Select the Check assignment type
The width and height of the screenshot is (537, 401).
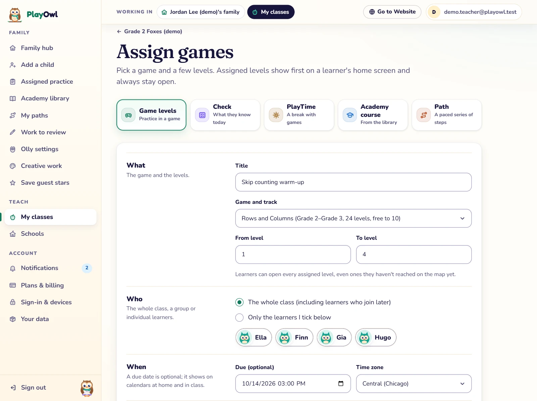point(225,115)
